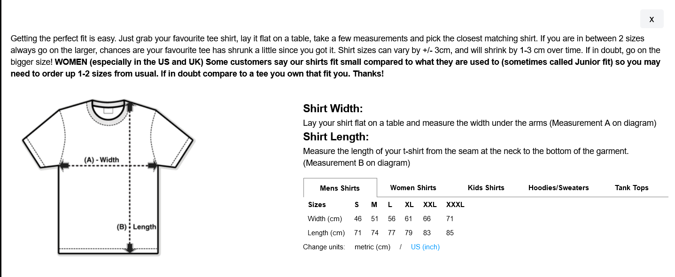Open the Kids Shirts tab
Image resolution: width=675 pixels, height=277 pixels.
click(486, 187)
